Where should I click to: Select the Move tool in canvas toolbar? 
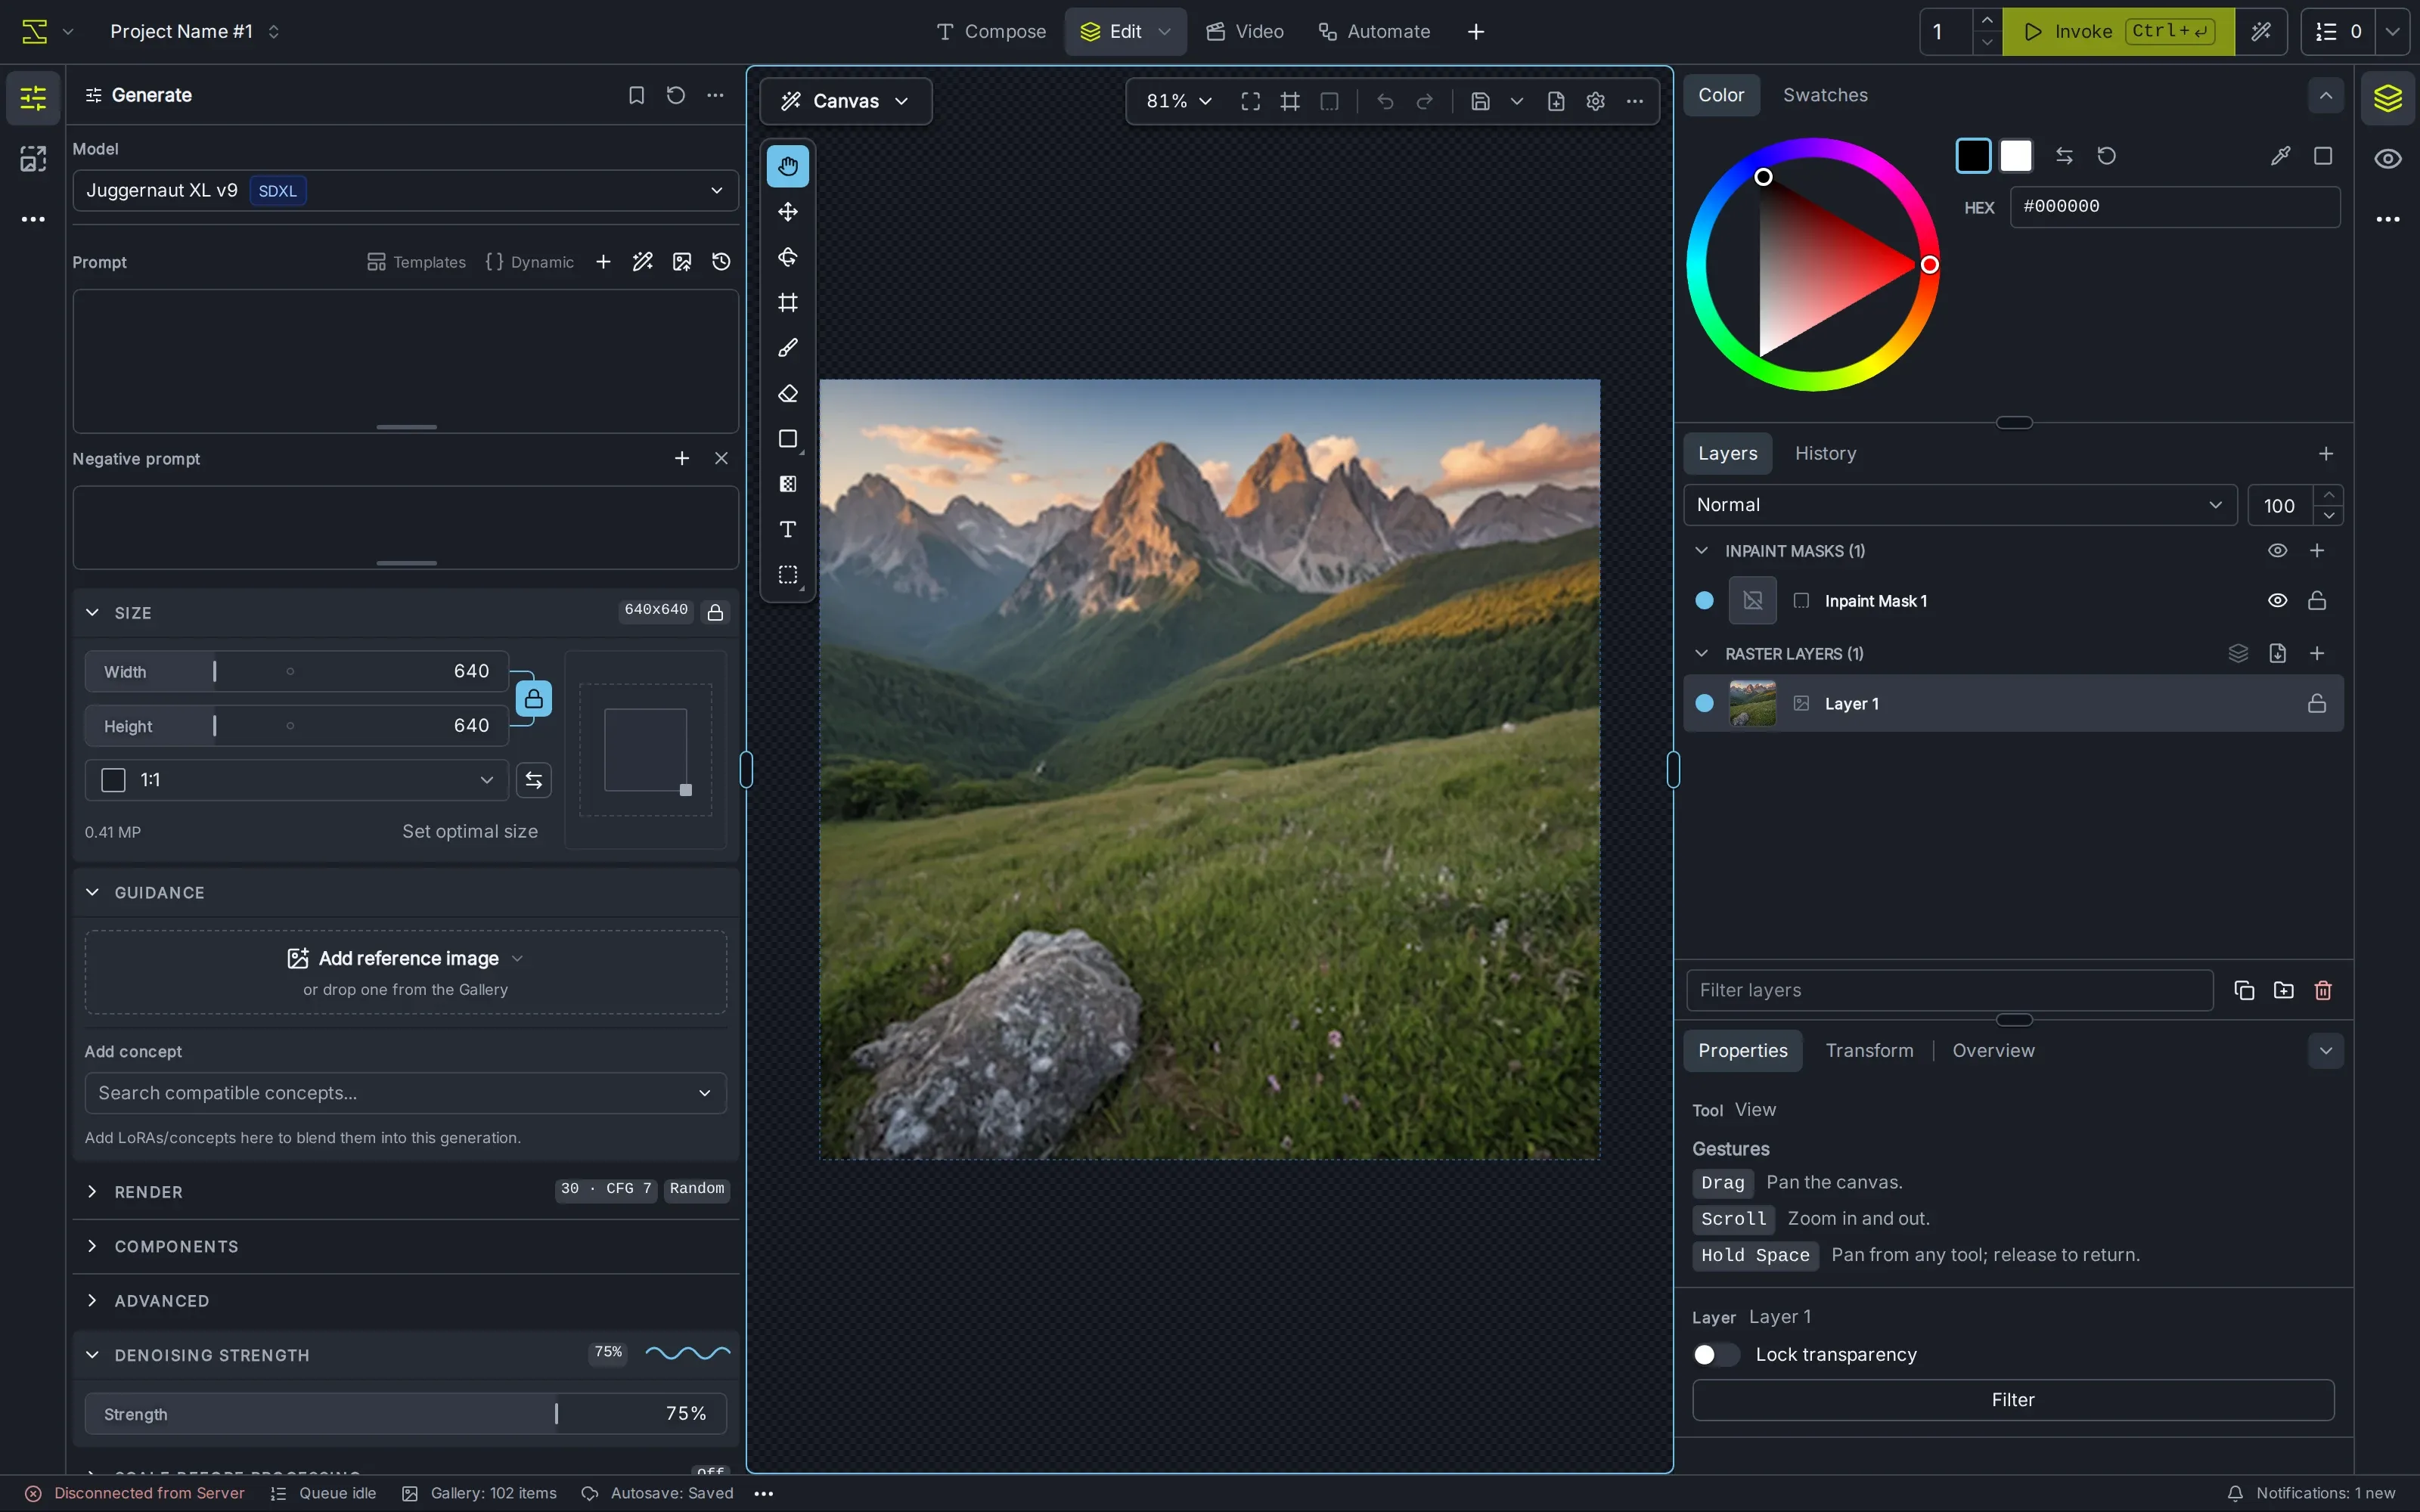(788, 212)
